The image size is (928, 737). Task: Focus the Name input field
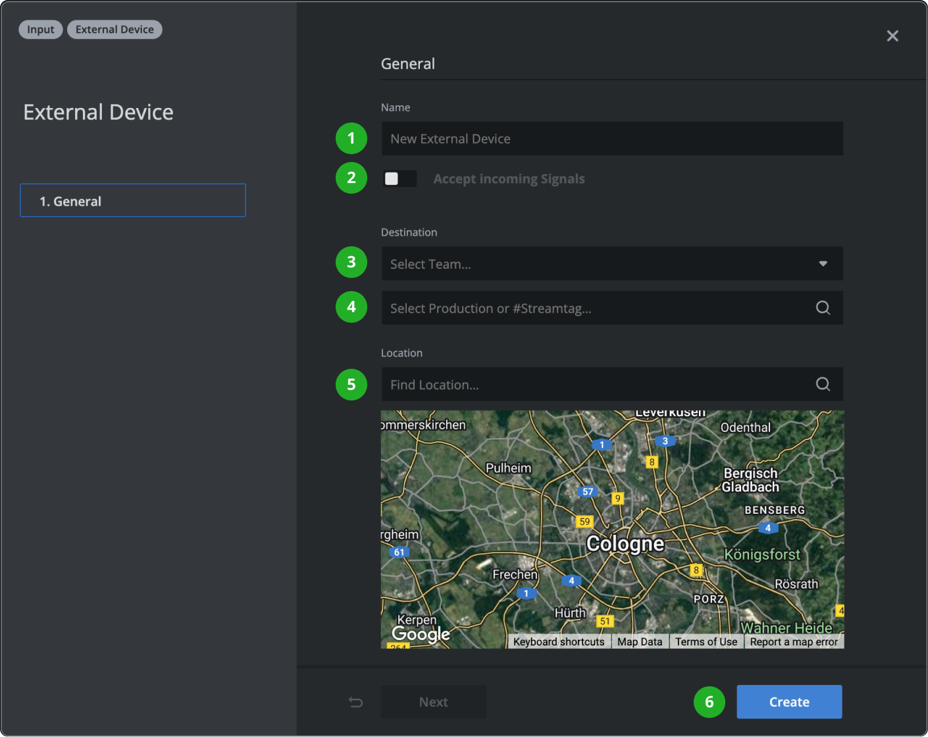coord(612,139)
